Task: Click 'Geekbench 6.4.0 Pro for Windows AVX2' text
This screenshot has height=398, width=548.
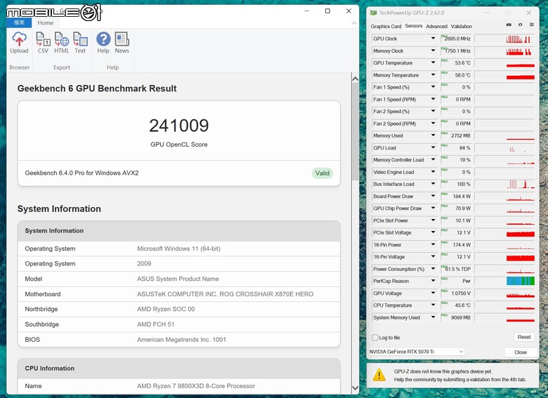Action: [x=81, y=173]
